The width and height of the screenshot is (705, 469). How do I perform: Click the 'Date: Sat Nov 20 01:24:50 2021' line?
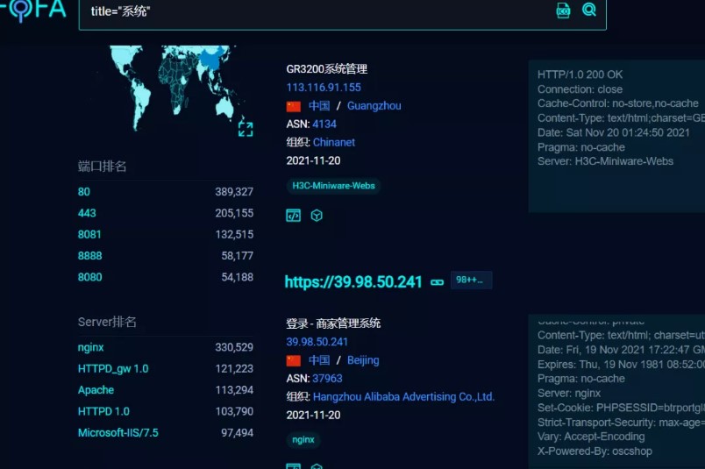click(x=613, y=132)
